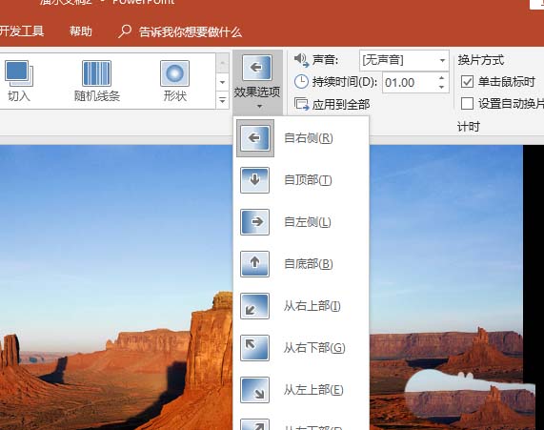Expand the transitions gallery more arrow
Screen dimensions: 544x430
tap(222, 101)
